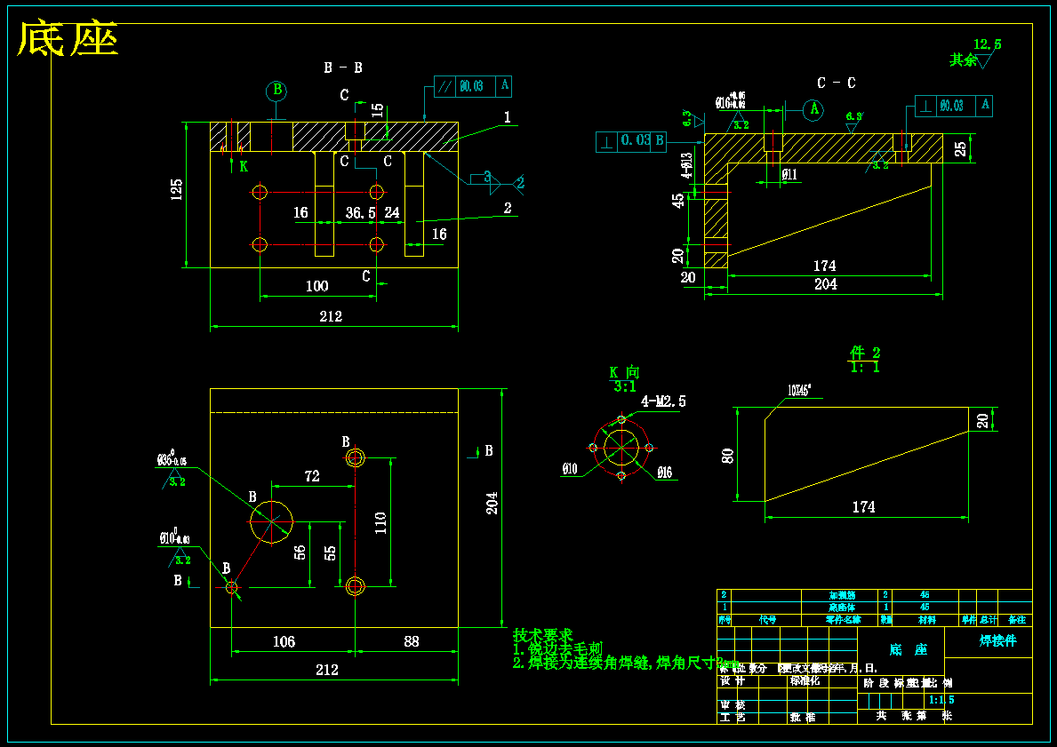This screenshot has height=747, width=1057.
Task: Click the Ø16 callout in the K view
Action: [x=664, y=473]
